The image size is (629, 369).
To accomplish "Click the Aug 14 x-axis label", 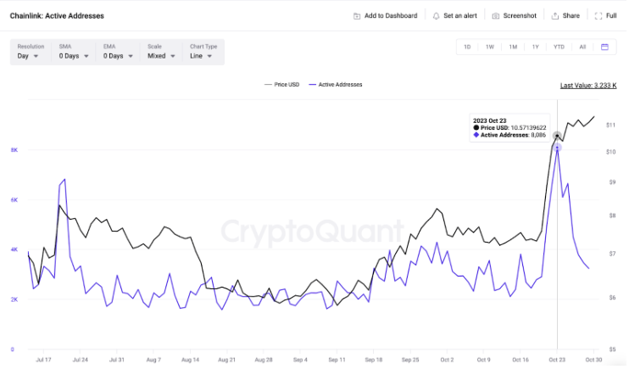I will [x=192, y=361].
